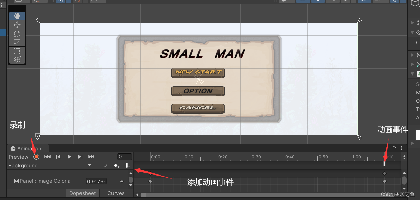
Task: Select the Hand view tool
Action: [x=17, y=16]
